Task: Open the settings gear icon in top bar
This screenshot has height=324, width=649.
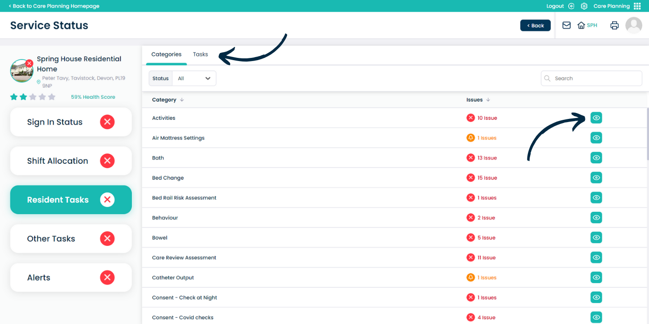Action: 584,6
